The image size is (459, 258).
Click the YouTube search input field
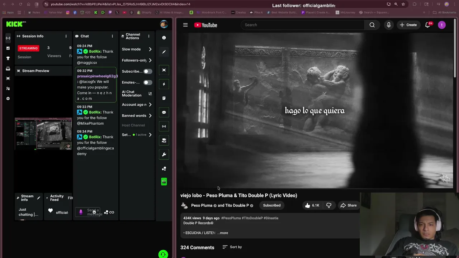(x=303, y=25)
